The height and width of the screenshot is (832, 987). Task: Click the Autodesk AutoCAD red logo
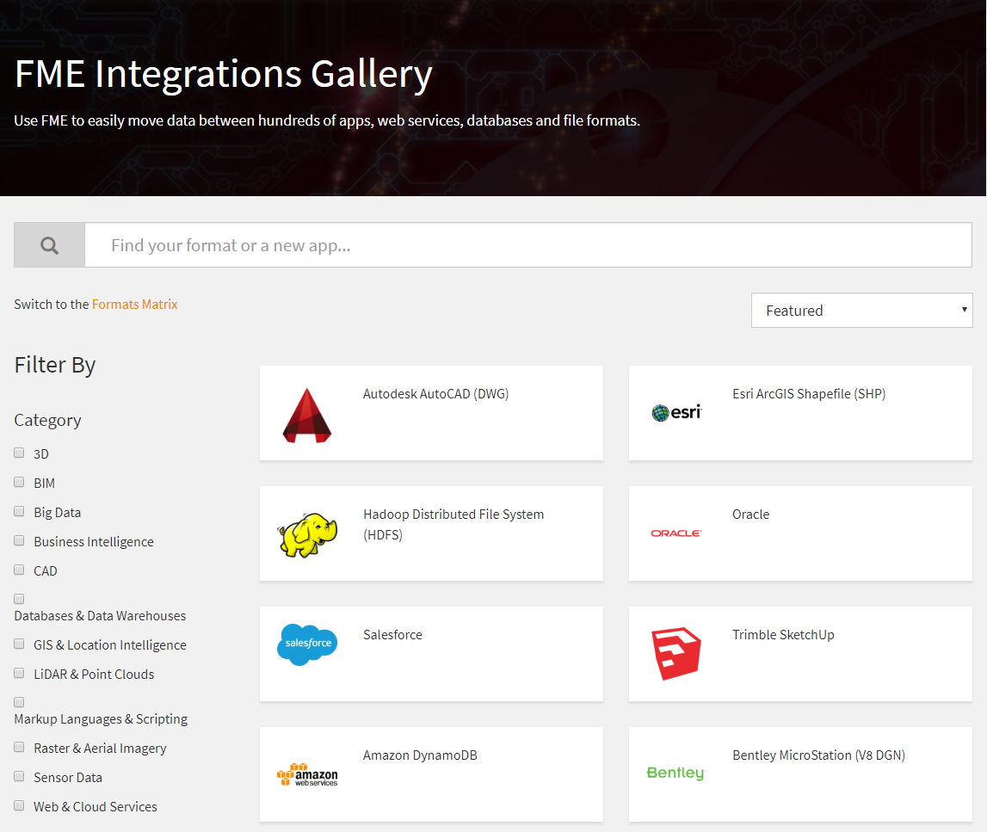(306, 416)
